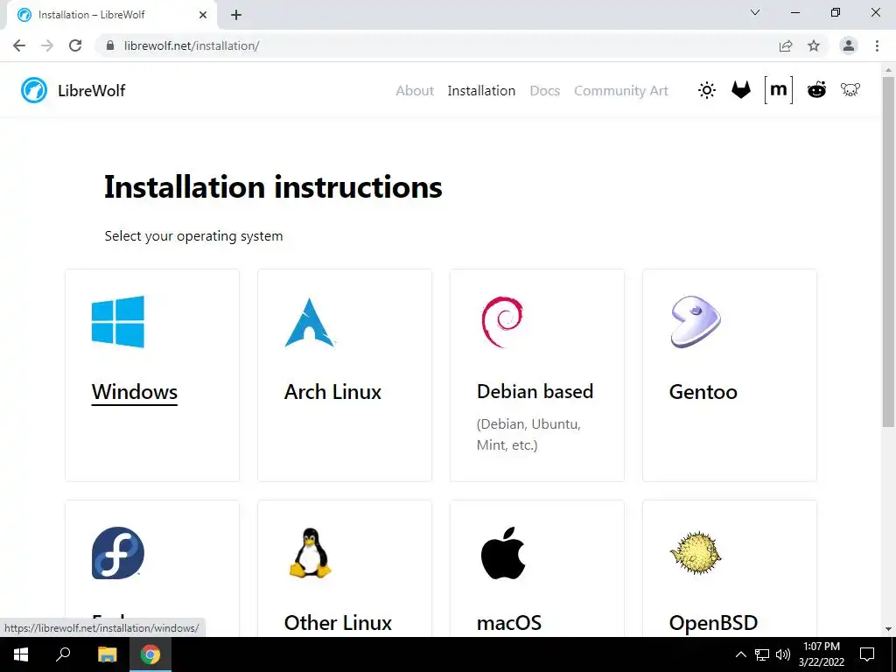The image size is (896, 672).
Task: Click the Windows logo in the Windows card
Action: coord(118,322)
